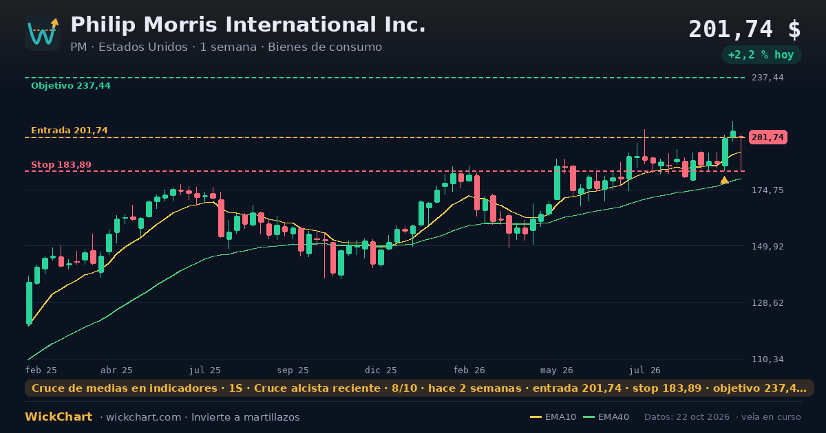Open the wickchart.com footer link

142,417
